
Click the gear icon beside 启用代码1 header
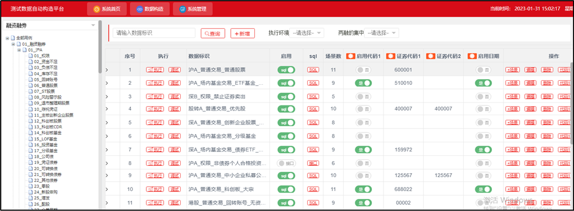point(350,56)
